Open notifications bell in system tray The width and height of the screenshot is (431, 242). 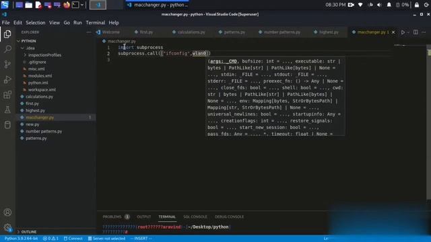pyautogui.click(x=389, y=5)
